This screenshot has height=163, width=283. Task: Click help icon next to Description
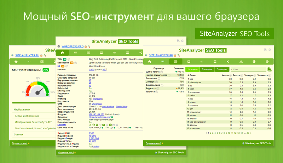(76, 63)
